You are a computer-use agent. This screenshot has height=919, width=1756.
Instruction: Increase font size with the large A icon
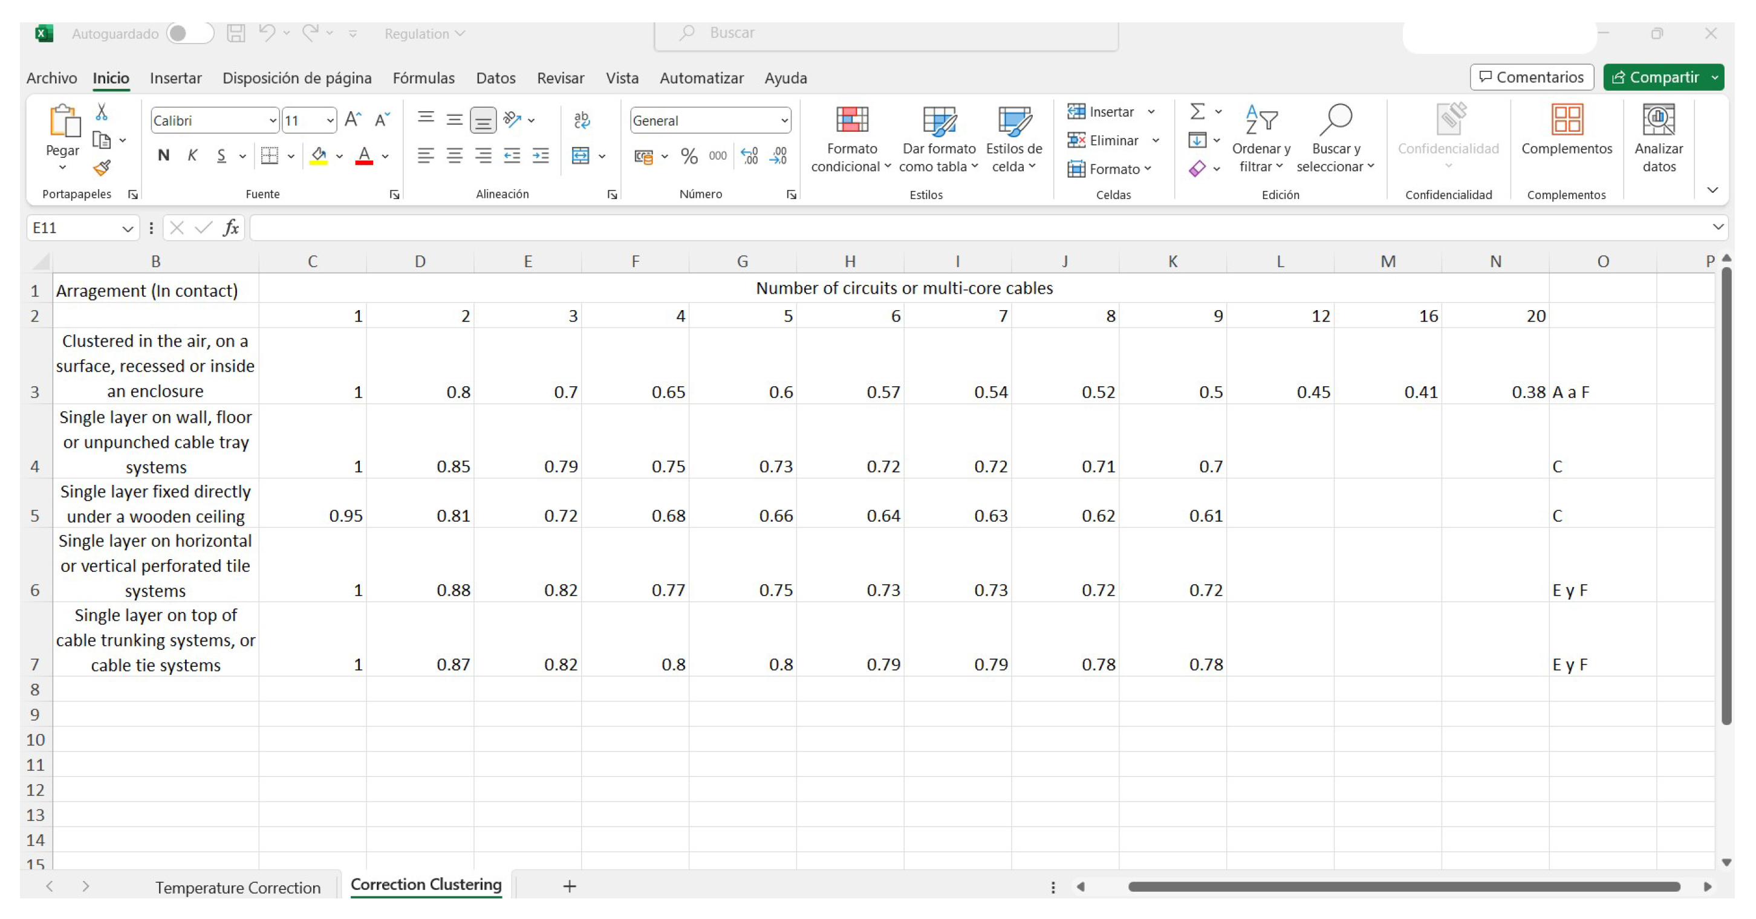coord(353,120)
